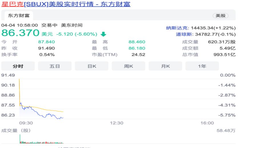Viewport: 257px width, 148px height.
Task: Click the 16:00 time axis label
Action: (207, 123)
